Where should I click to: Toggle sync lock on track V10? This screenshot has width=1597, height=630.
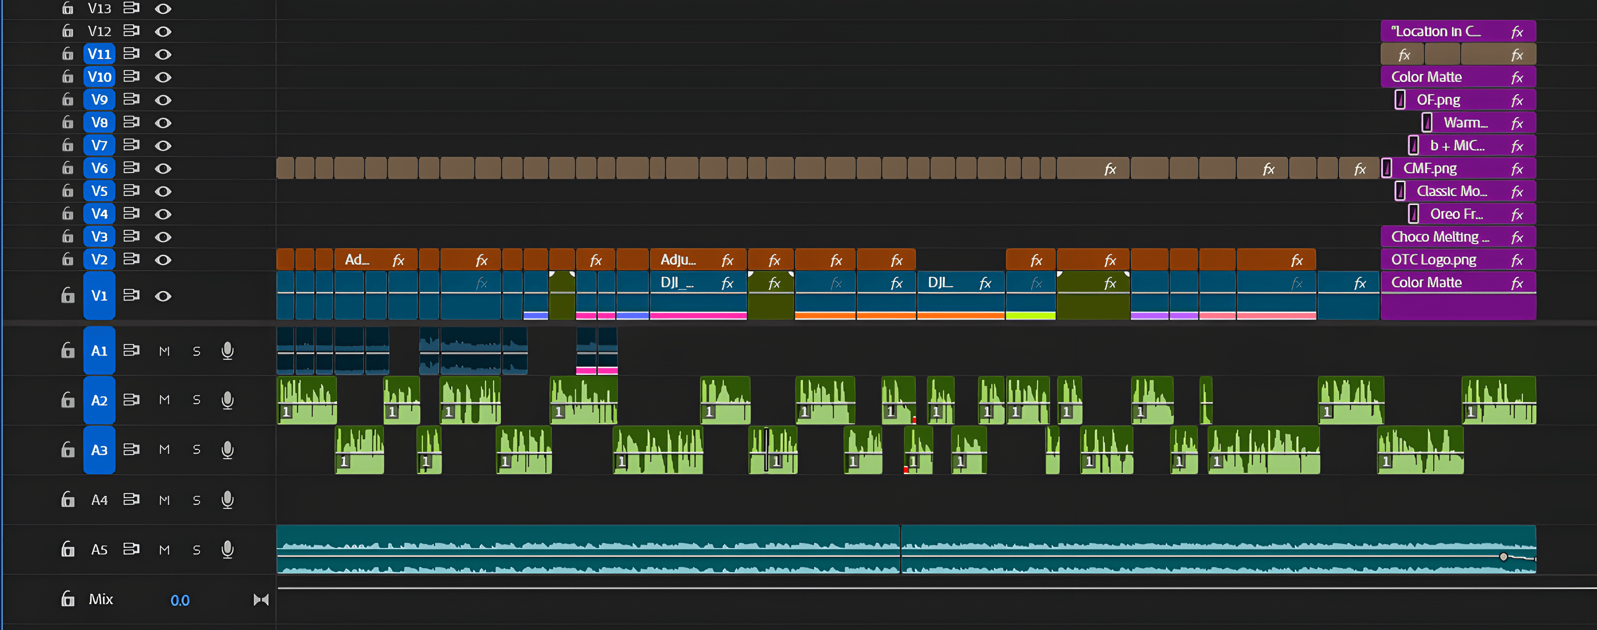[131, 76]
